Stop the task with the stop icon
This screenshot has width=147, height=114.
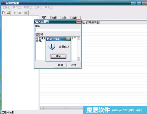(20, 13)
